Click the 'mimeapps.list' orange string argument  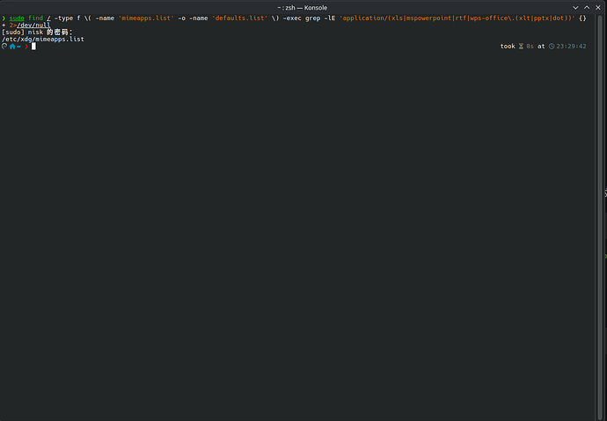click(146, 18)
